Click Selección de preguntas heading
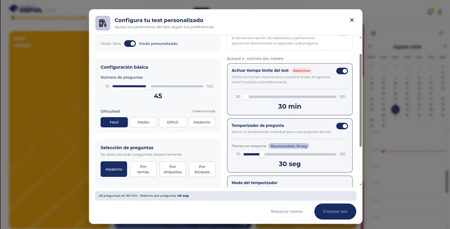 127,148
